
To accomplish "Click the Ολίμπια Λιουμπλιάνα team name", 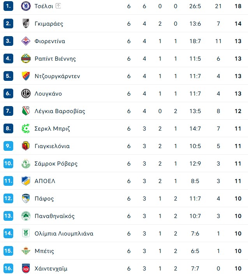I will tap(64, 234).
